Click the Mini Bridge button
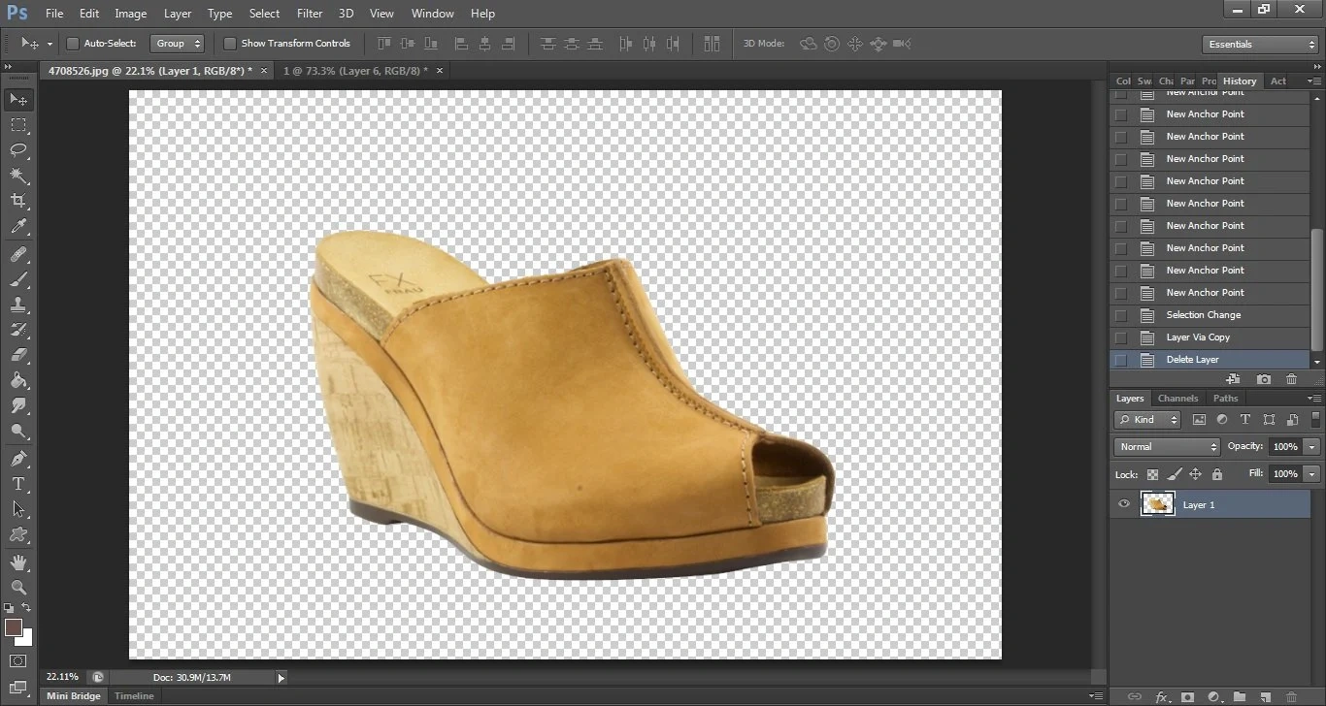1326x706 pixels. 73,695
